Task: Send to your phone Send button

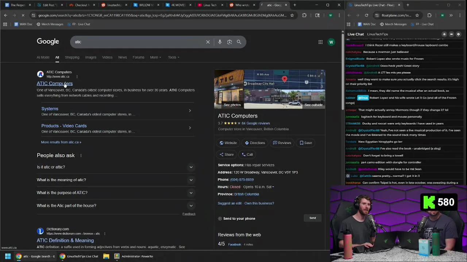Action: 313,218
